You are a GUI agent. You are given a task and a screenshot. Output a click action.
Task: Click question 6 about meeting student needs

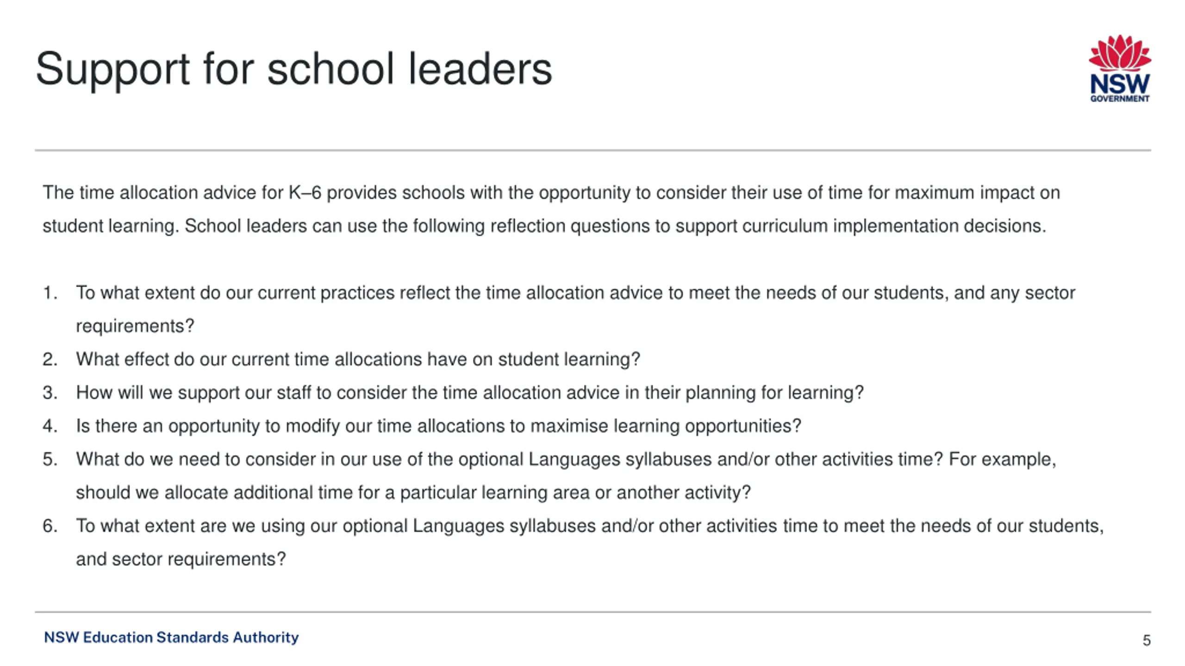[590, 543]
